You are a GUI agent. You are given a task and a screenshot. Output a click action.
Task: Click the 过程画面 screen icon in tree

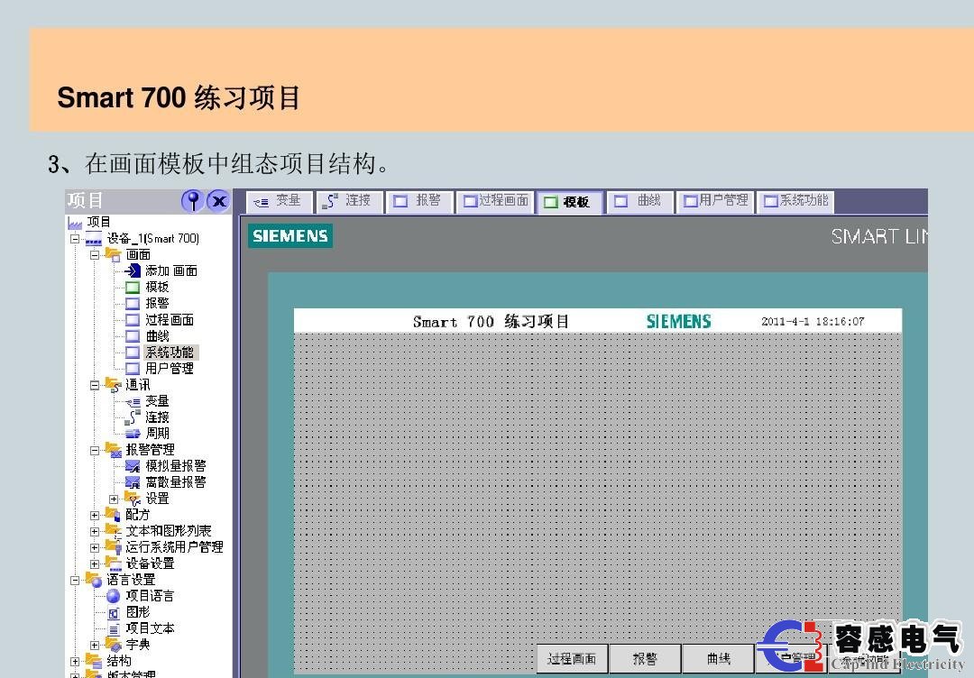(x=133, y=320)
